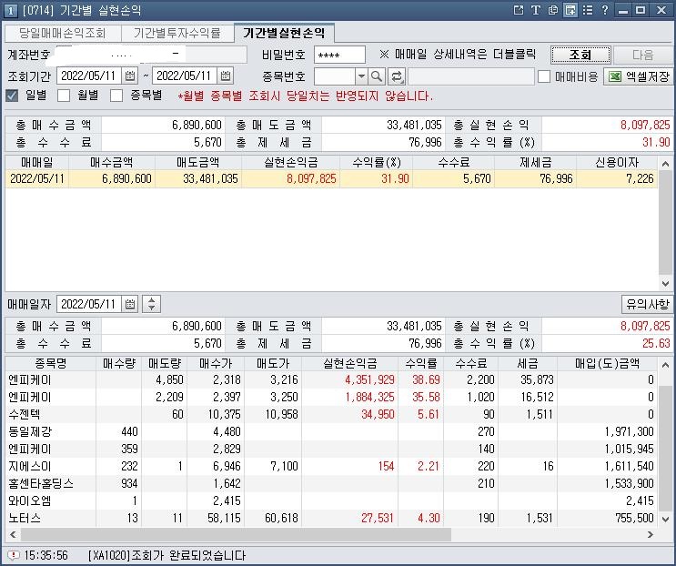
Task: Check the 매매비용 checkbox
Action: (544, 76)
